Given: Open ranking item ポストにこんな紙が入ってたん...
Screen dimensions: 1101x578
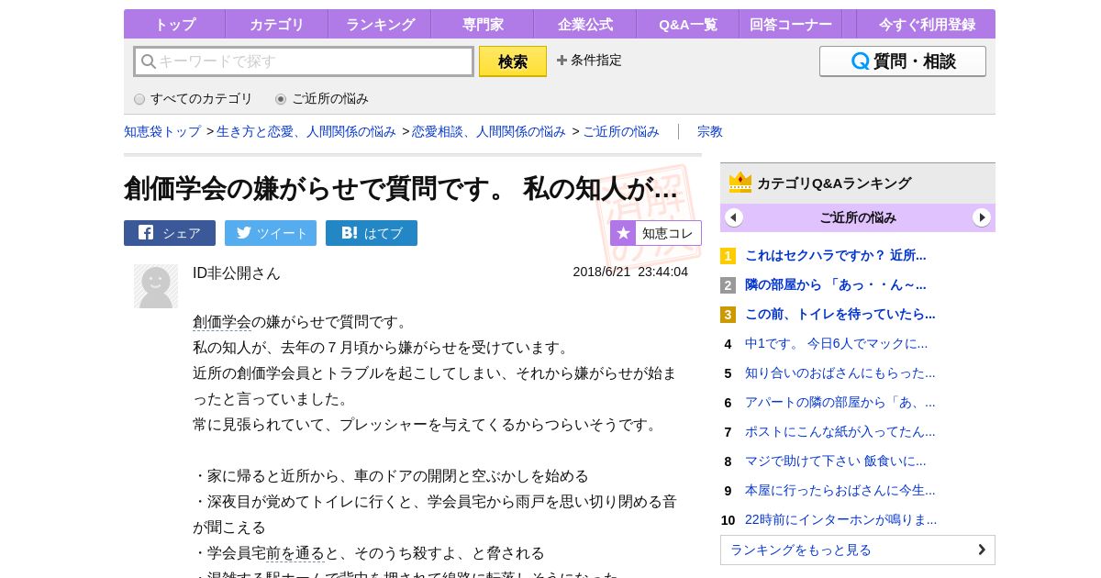Looking at the screenshot, I should [x=840, y=432].
